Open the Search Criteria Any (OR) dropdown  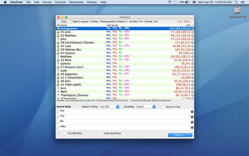coord(109,107)
